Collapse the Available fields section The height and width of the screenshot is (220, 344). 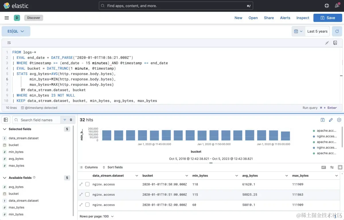(x=5, y=178)
